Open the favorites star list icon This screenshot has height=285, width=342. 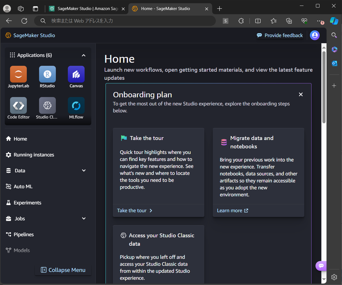point(274,21)
